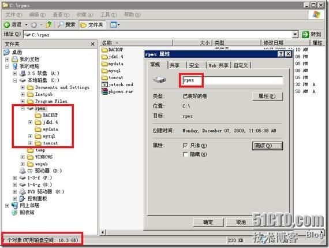Select DVD Drive (M:) icon in tree

(x=23, y=191)
